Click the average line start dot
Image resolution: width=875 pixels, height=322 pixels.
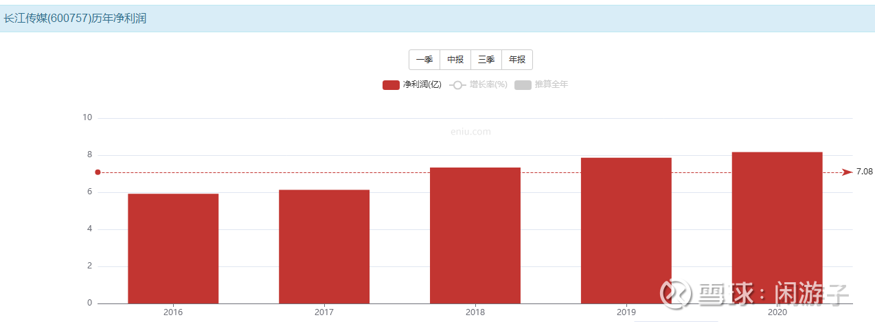tap(98, 172)
